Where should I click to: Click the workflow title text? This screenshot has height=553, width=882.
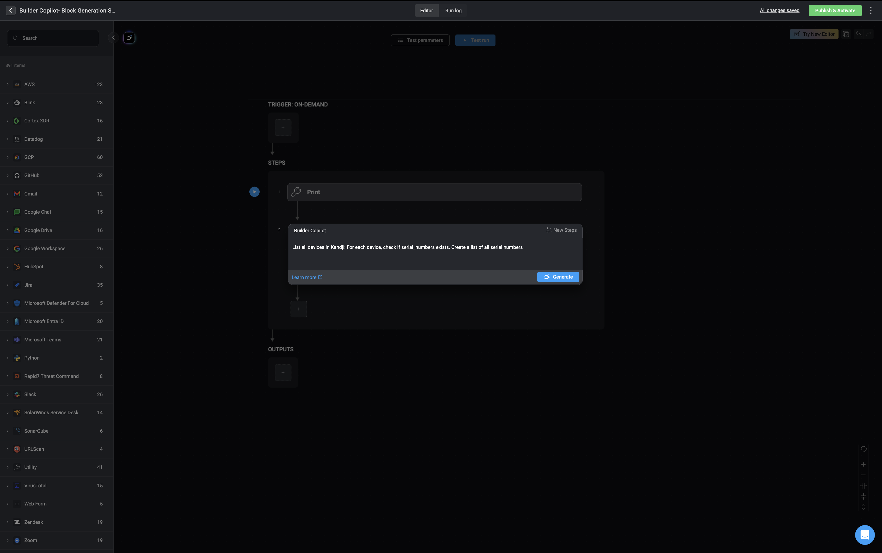tap(67, 10)
